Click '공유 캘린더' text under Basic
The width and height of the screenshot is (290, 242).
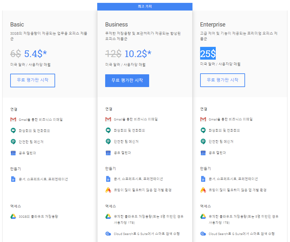[x=27, y=153]
